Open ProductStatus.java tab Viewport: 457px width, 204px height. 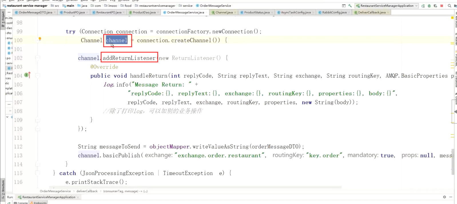tap(257, 12)
